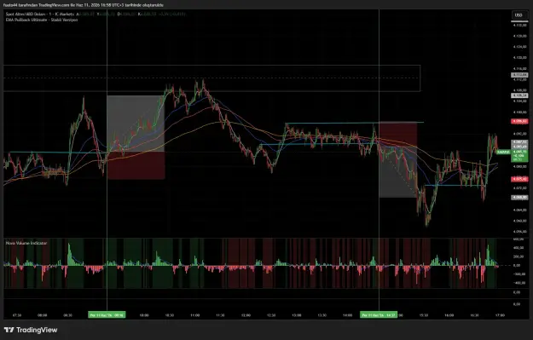Image resolution: width=533 pixels, height=340 pixels.
Task: Click the gray 4.106 price tag on axis
Action: [x=519, y=95]
